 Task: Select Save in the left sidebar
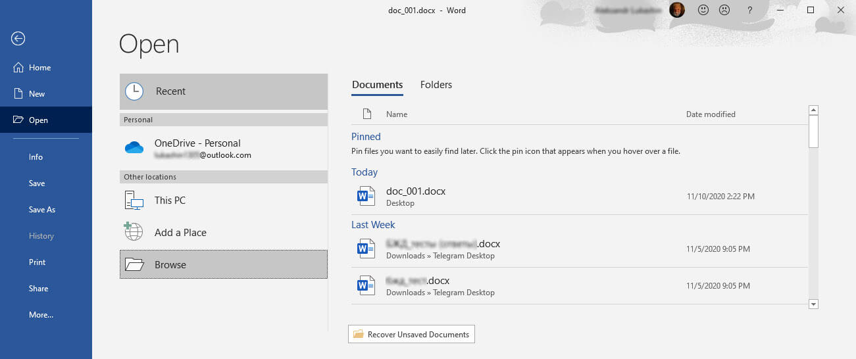[37, 183]
